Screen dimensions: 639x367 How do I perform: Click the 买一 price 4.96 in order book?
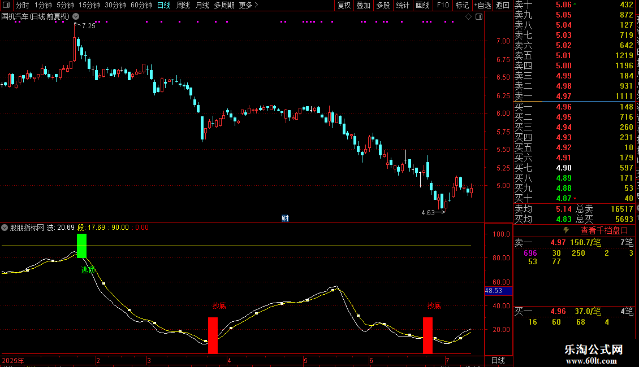click(564, 107)
